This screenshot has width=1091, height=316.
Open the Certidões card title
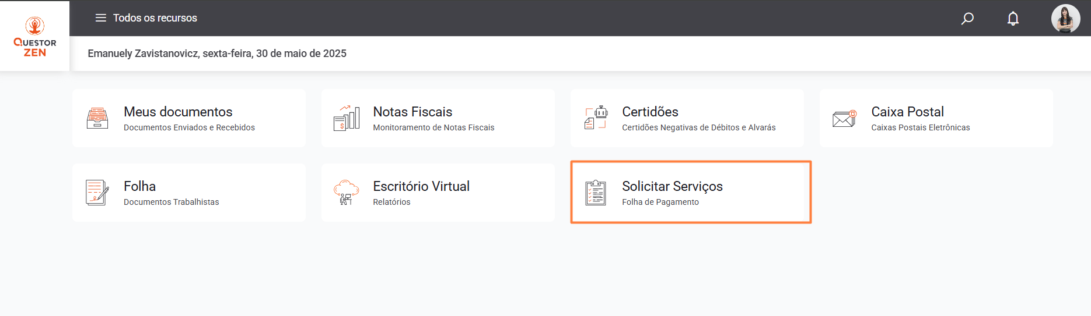650,112
